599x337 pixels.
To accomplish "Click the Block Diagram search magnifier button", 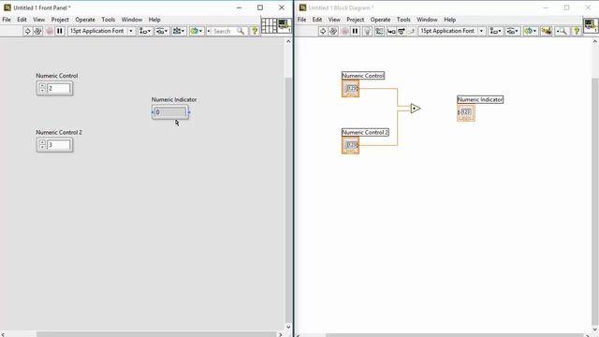I will tap(562, 31).
